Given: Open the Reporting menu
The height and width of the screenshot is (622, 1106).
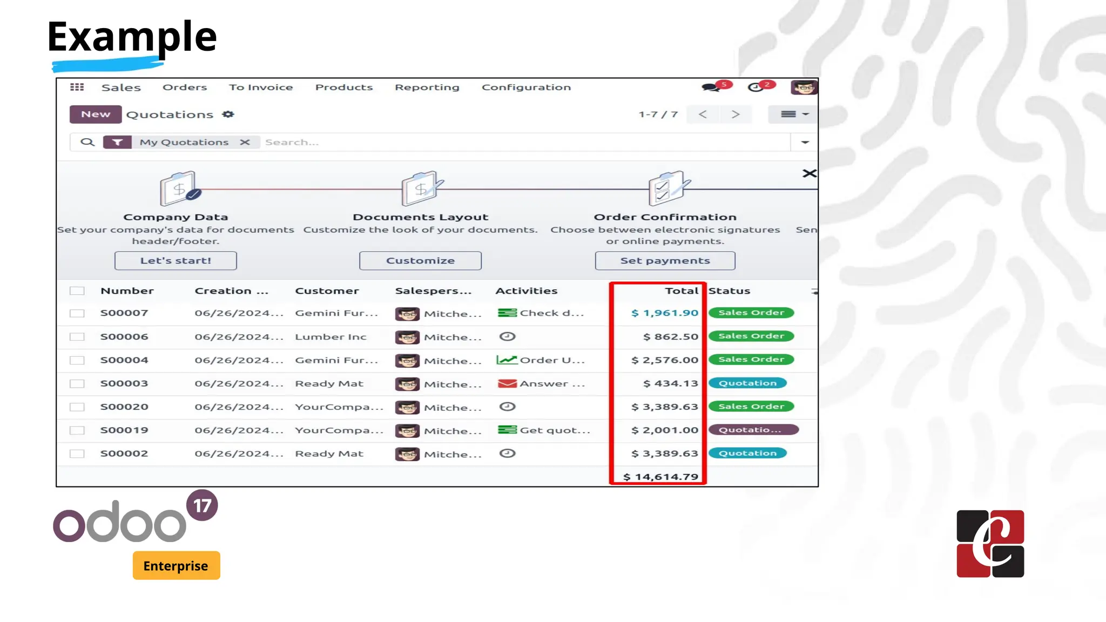Looking at the screenshot, I should pyautogui.click(x=427, y=87).
